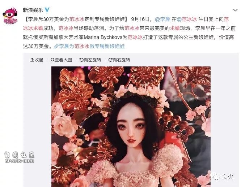Click the pink 求婚 keyword after 最完美的
This screenshot has height=187, width=241.
click(x=175, y=28)
